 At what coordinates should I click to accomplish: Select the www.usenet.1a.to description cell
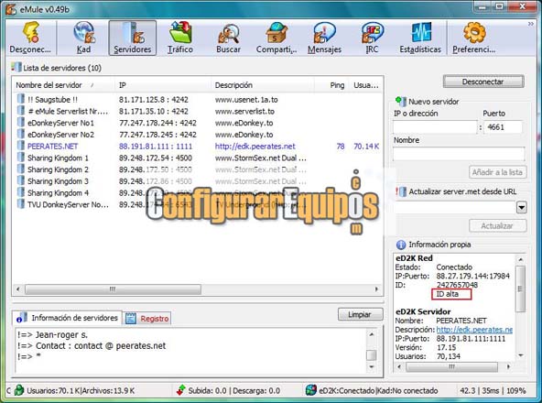point(246,100)
